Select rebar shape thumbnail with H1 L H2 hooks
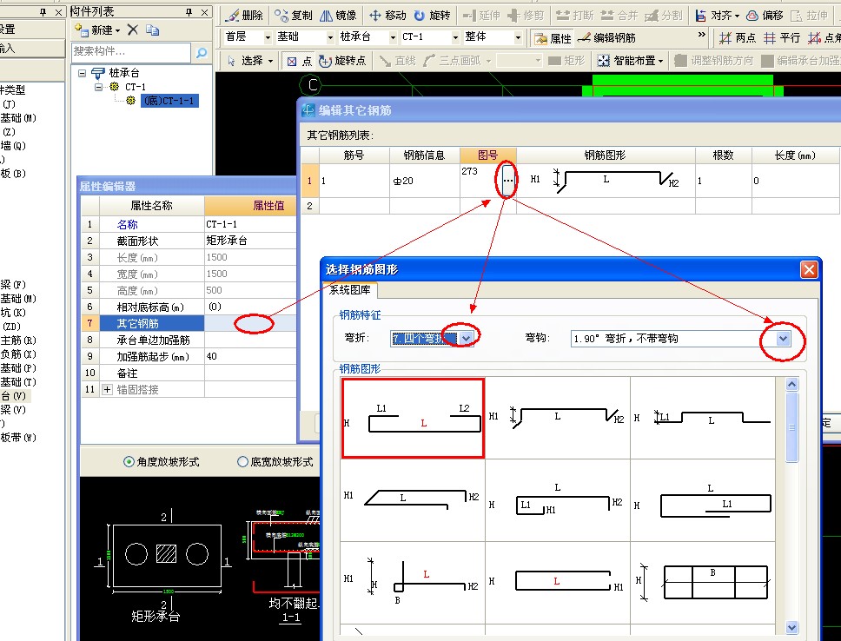Screen dimensions: 841x641 pyautogui.click(x=557, y=418)
